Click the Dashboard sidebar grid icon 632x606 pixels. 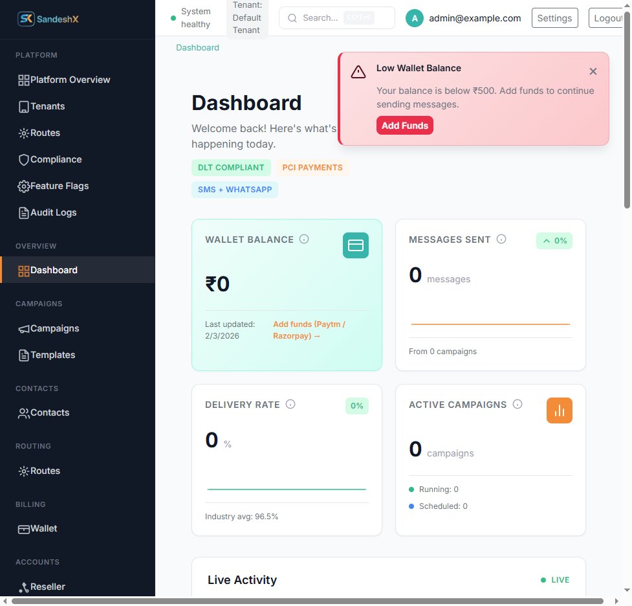24,271
